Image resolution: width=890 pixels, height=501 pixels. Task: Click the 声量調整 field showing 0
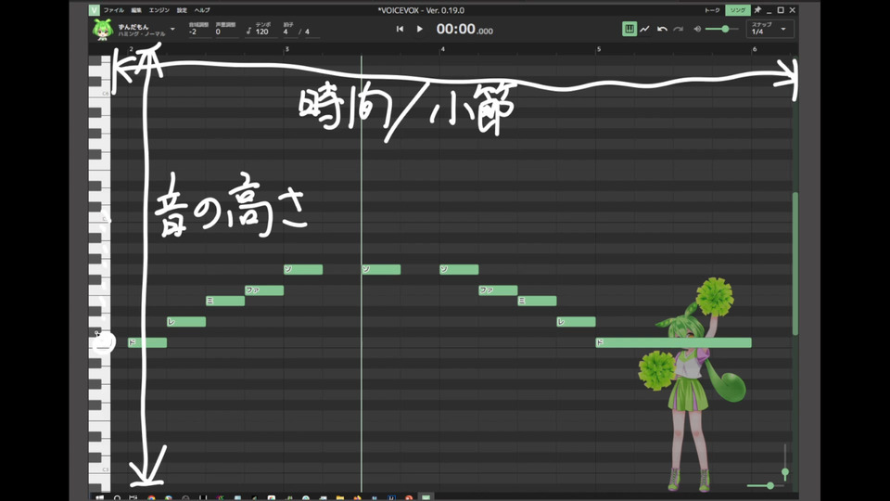[x=226, y=29]
